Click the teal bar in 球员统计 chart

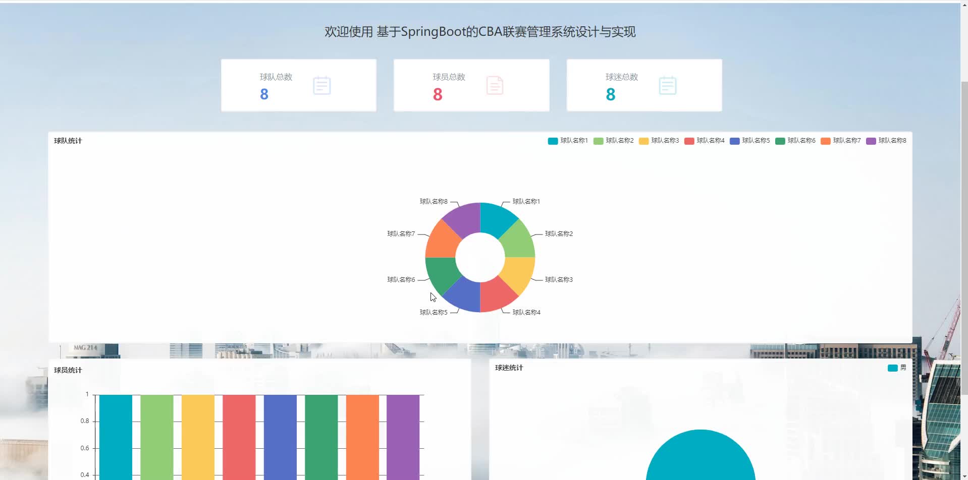point(116,437)
